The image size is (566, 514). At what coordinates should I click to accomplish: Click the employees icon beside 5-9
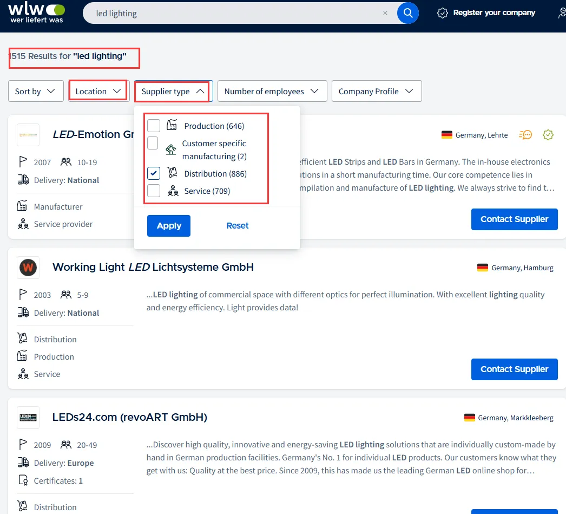[66, 295]
